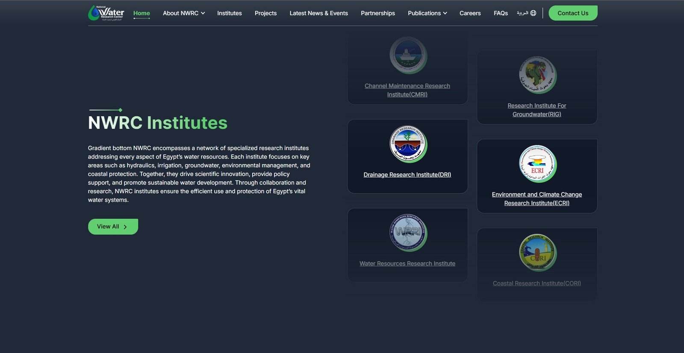Click the Coastal Research Institute CORI logo

pyautogui.click(x=537, y=253)
